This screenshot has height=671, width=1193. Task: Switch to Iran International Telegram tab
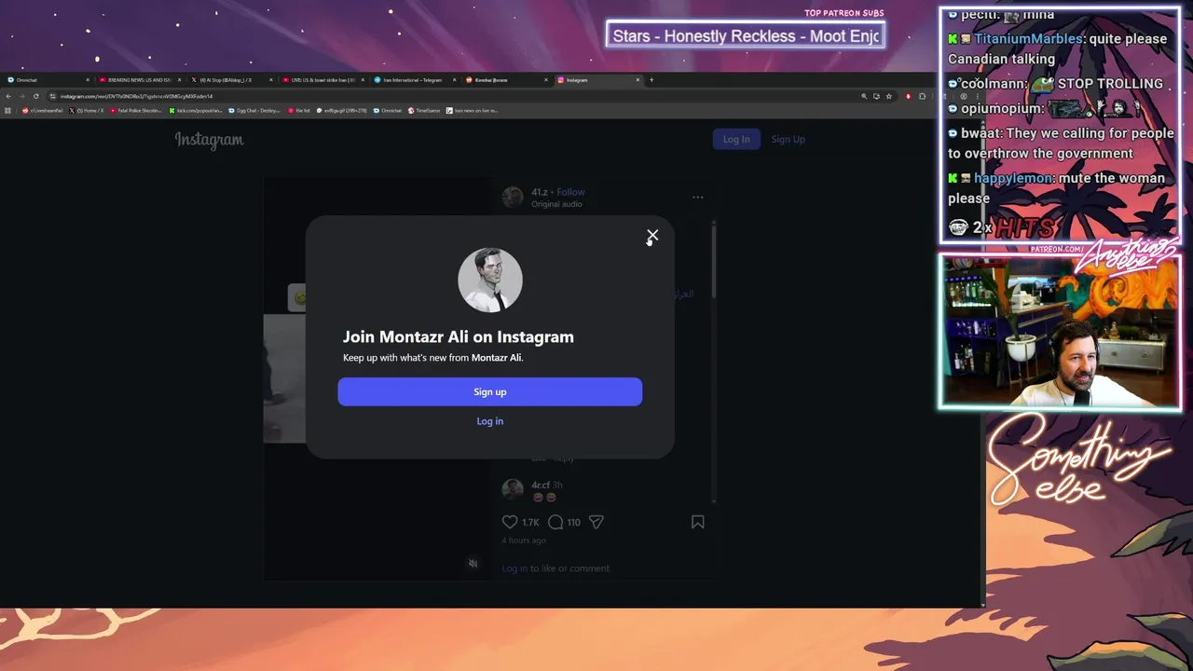pyautogui.click(x=415, y=80)
